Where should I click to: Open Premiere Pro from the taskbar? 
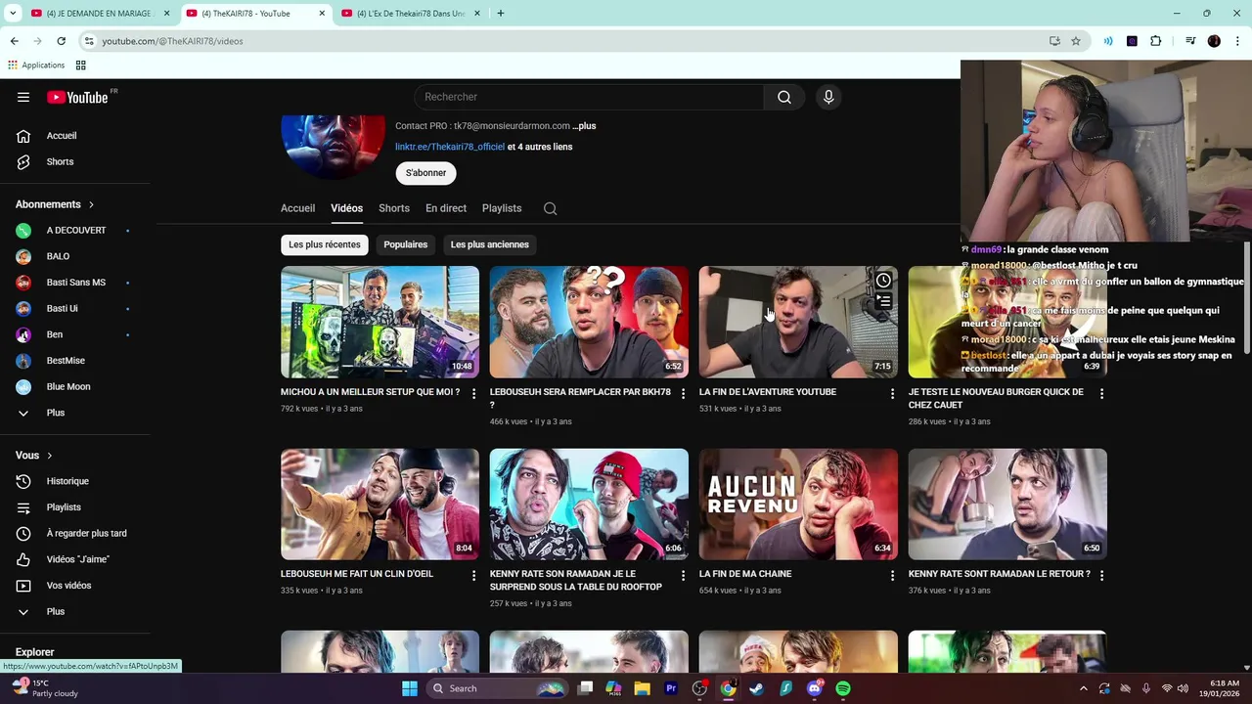tap(671, 688)
